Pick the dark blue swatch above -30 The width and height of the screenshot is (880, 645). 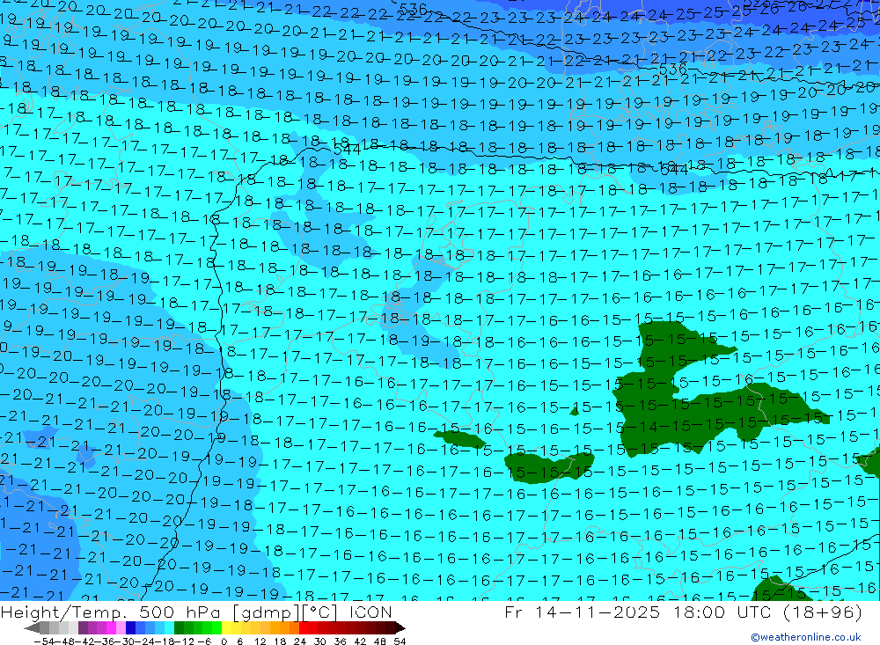[130, 628]
